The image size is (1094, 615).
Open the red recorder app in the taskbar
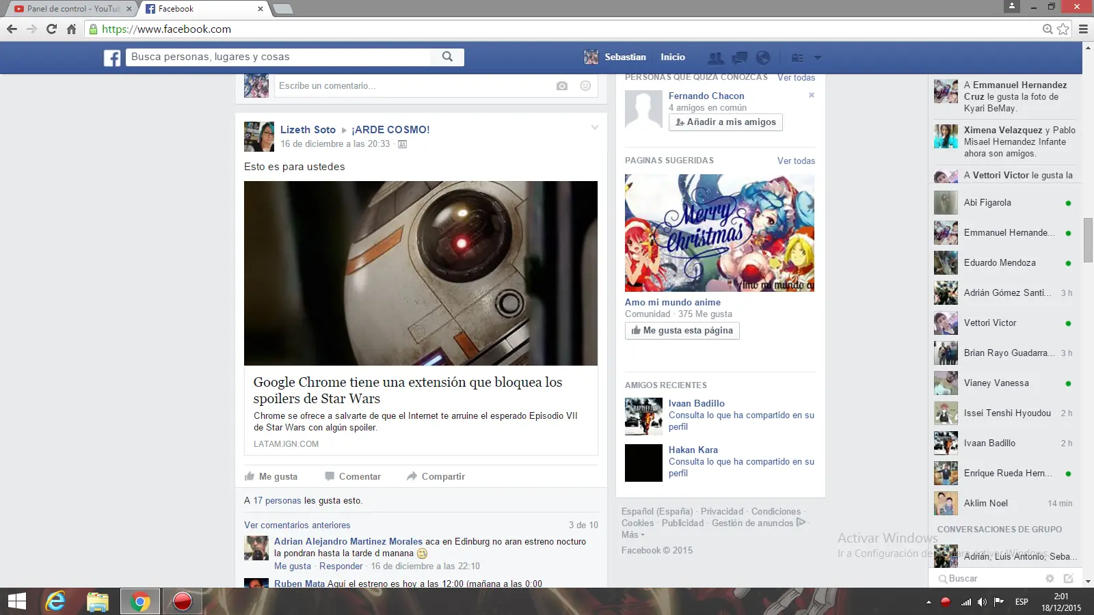pyautogui.click(x=182, y=601)
